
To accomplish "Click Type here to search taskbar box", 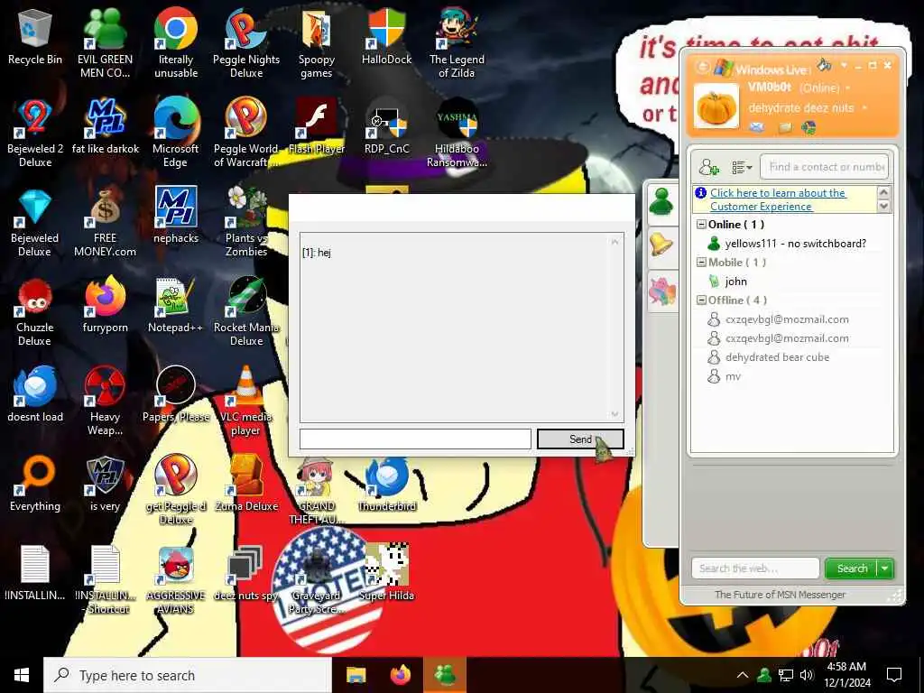I will tap(188, 675).
